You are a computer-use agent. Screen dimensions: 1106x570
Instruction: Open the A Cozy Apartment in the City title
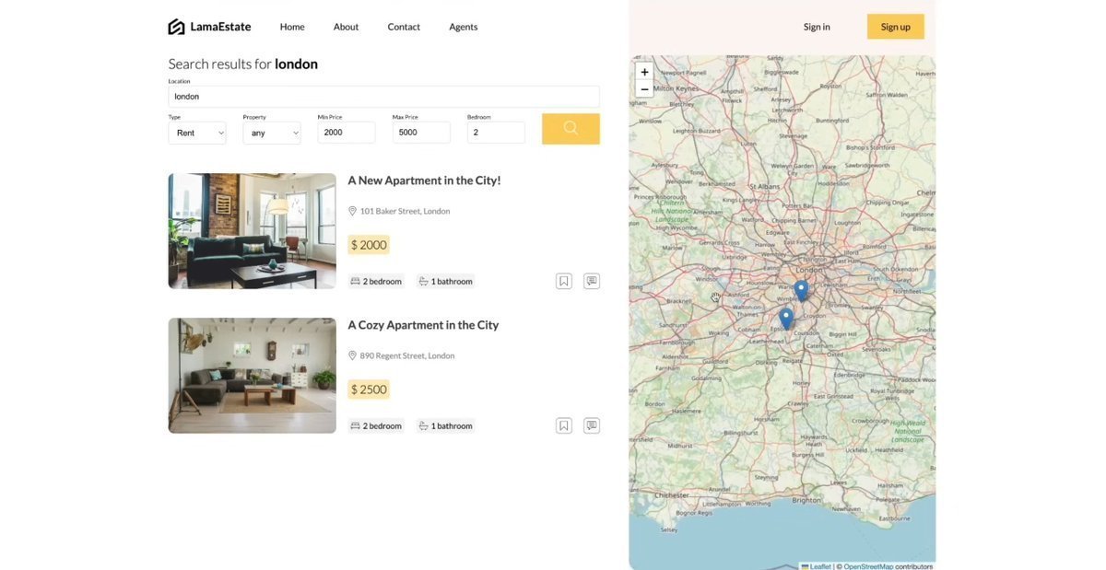(x=423, y=325)
